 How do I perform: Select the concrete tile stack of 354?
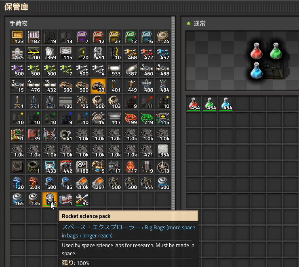tap(163, 151)
